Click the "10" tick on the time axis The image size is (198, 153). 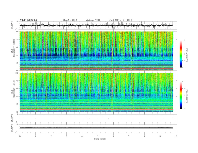tap(176, 136)
